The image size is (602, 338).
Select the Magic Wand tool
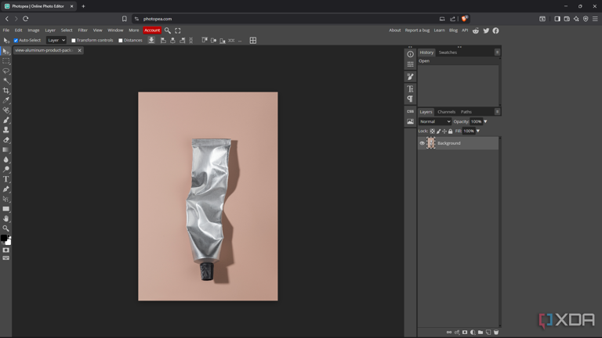click(x=5, y=81)
